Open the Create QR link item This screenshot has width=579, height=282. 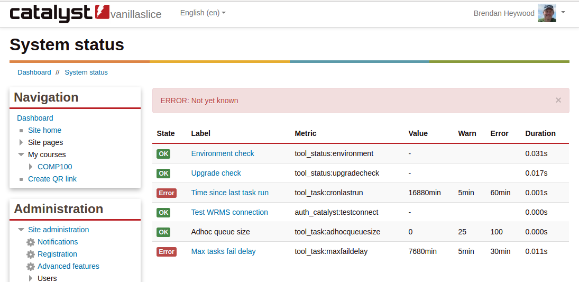[52, 179]
